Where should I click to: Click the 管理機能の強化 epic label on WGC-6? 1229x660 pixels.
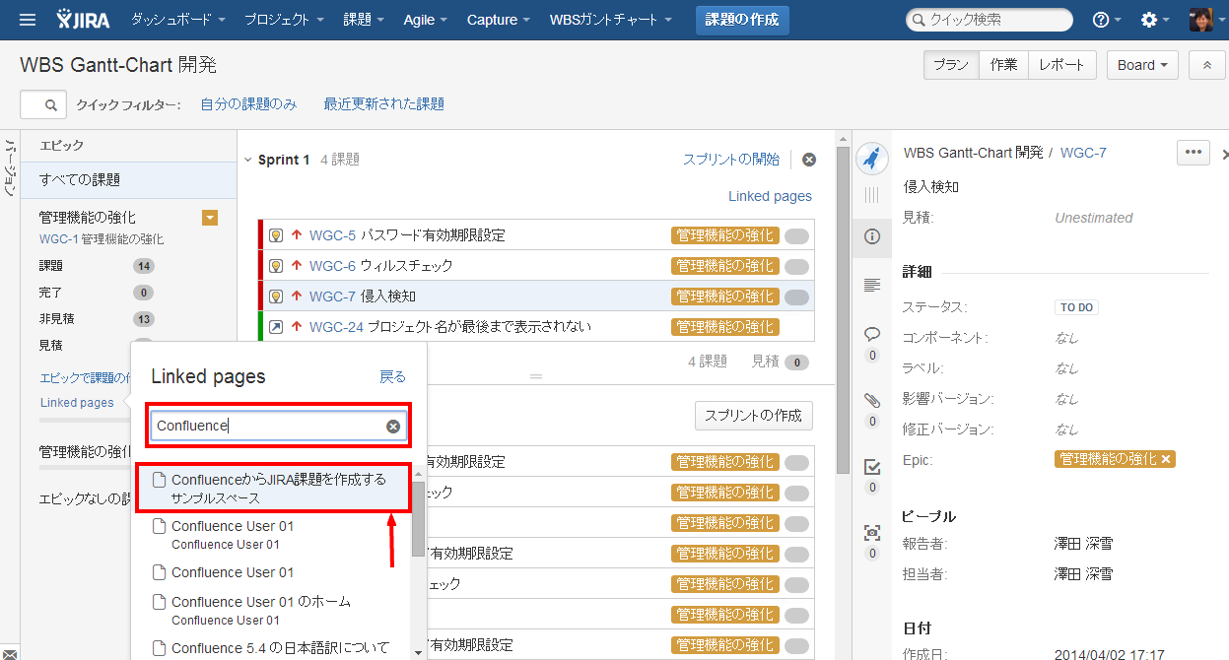click(725, 266)
